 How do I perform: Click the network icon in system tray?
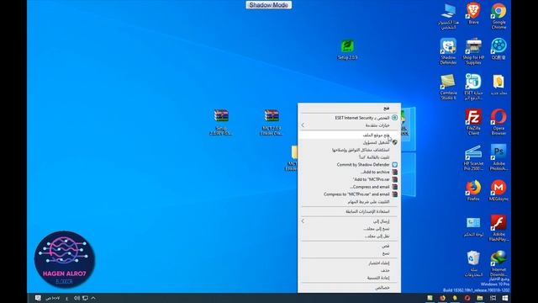[85, 298]
